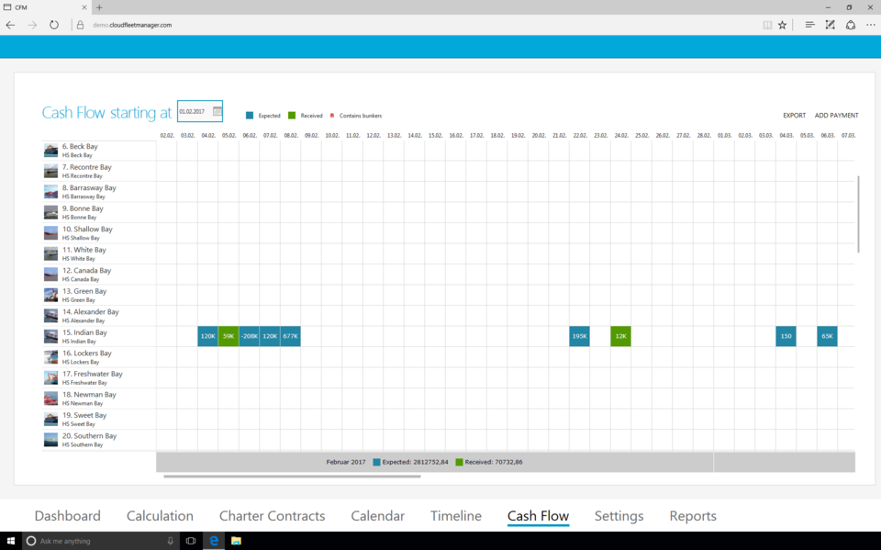
Task: Click the cash flow start date field
Action: [x=194, y=111]
